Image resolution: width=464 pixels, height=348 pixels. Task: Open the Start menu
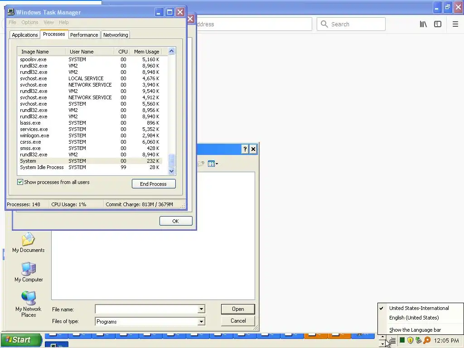point(21,340)
